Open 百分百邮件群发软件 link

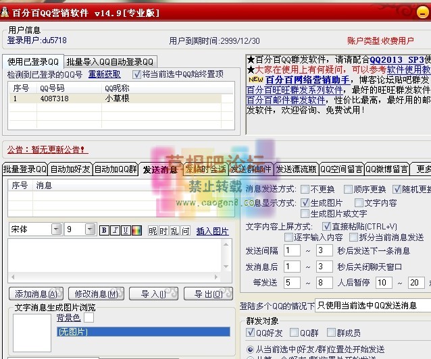point(286,100)
